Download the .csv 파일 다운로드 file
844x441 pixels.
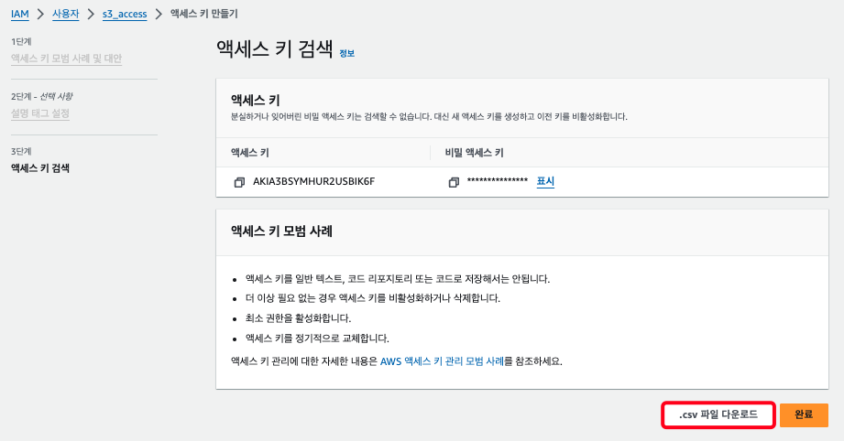coord(718,414)
